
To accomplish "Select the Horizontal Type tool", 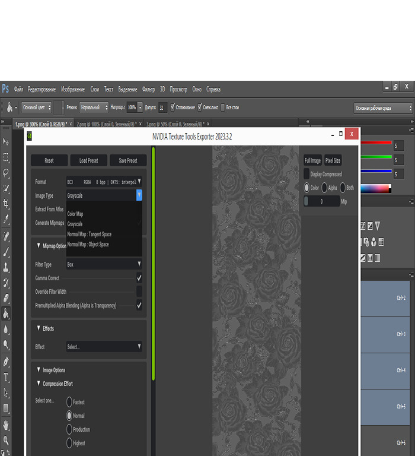I will point(6,377).
